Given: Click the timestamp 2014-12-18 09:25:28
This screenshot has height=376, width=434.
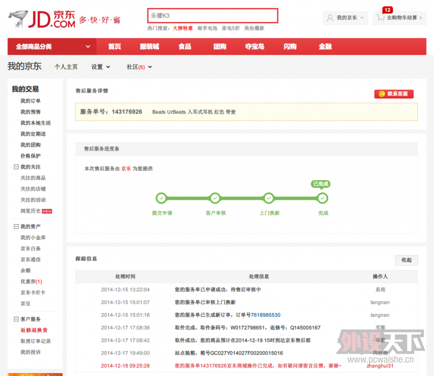Looking at the screenshot, I should [125, 366].
